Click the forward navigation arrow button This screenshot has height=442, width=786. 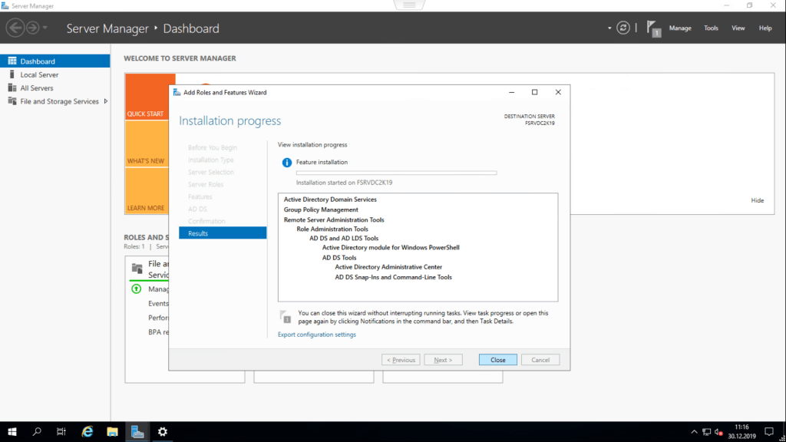click(x=33, y=28)
